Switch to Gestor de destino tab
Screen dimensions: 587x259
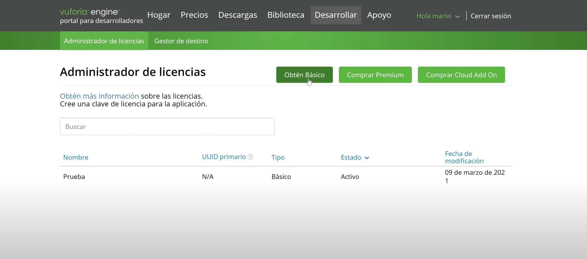[181, 41]
